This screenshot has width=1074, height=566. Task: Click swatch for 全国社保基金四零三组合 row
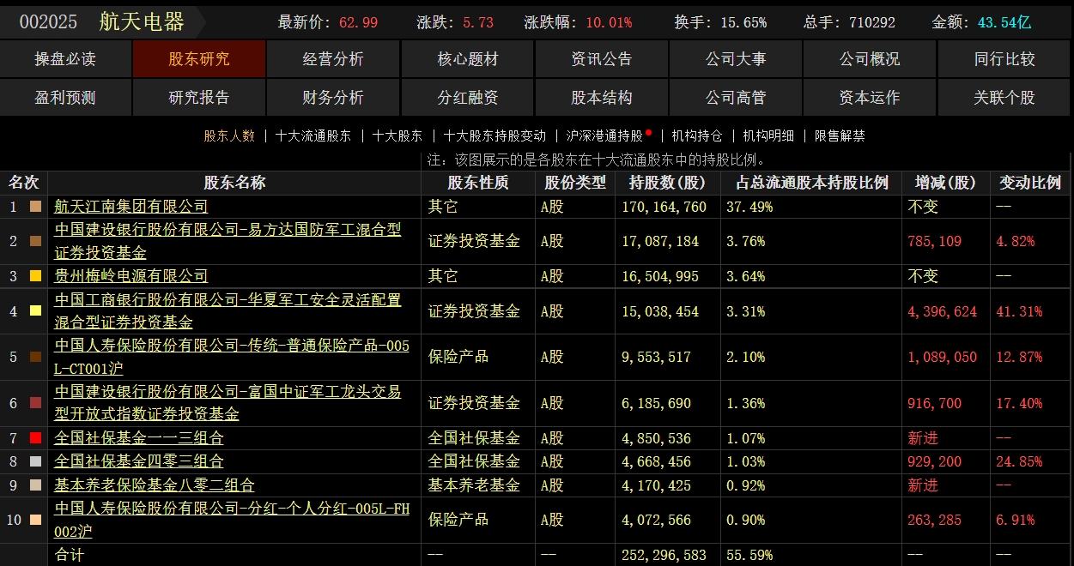(x=35, y=461)
